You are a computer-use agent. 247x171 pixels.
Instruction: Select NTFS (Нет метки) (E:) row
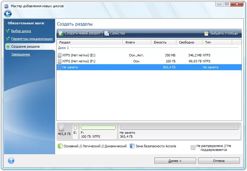pyautogui.click(x=149, y=55)
